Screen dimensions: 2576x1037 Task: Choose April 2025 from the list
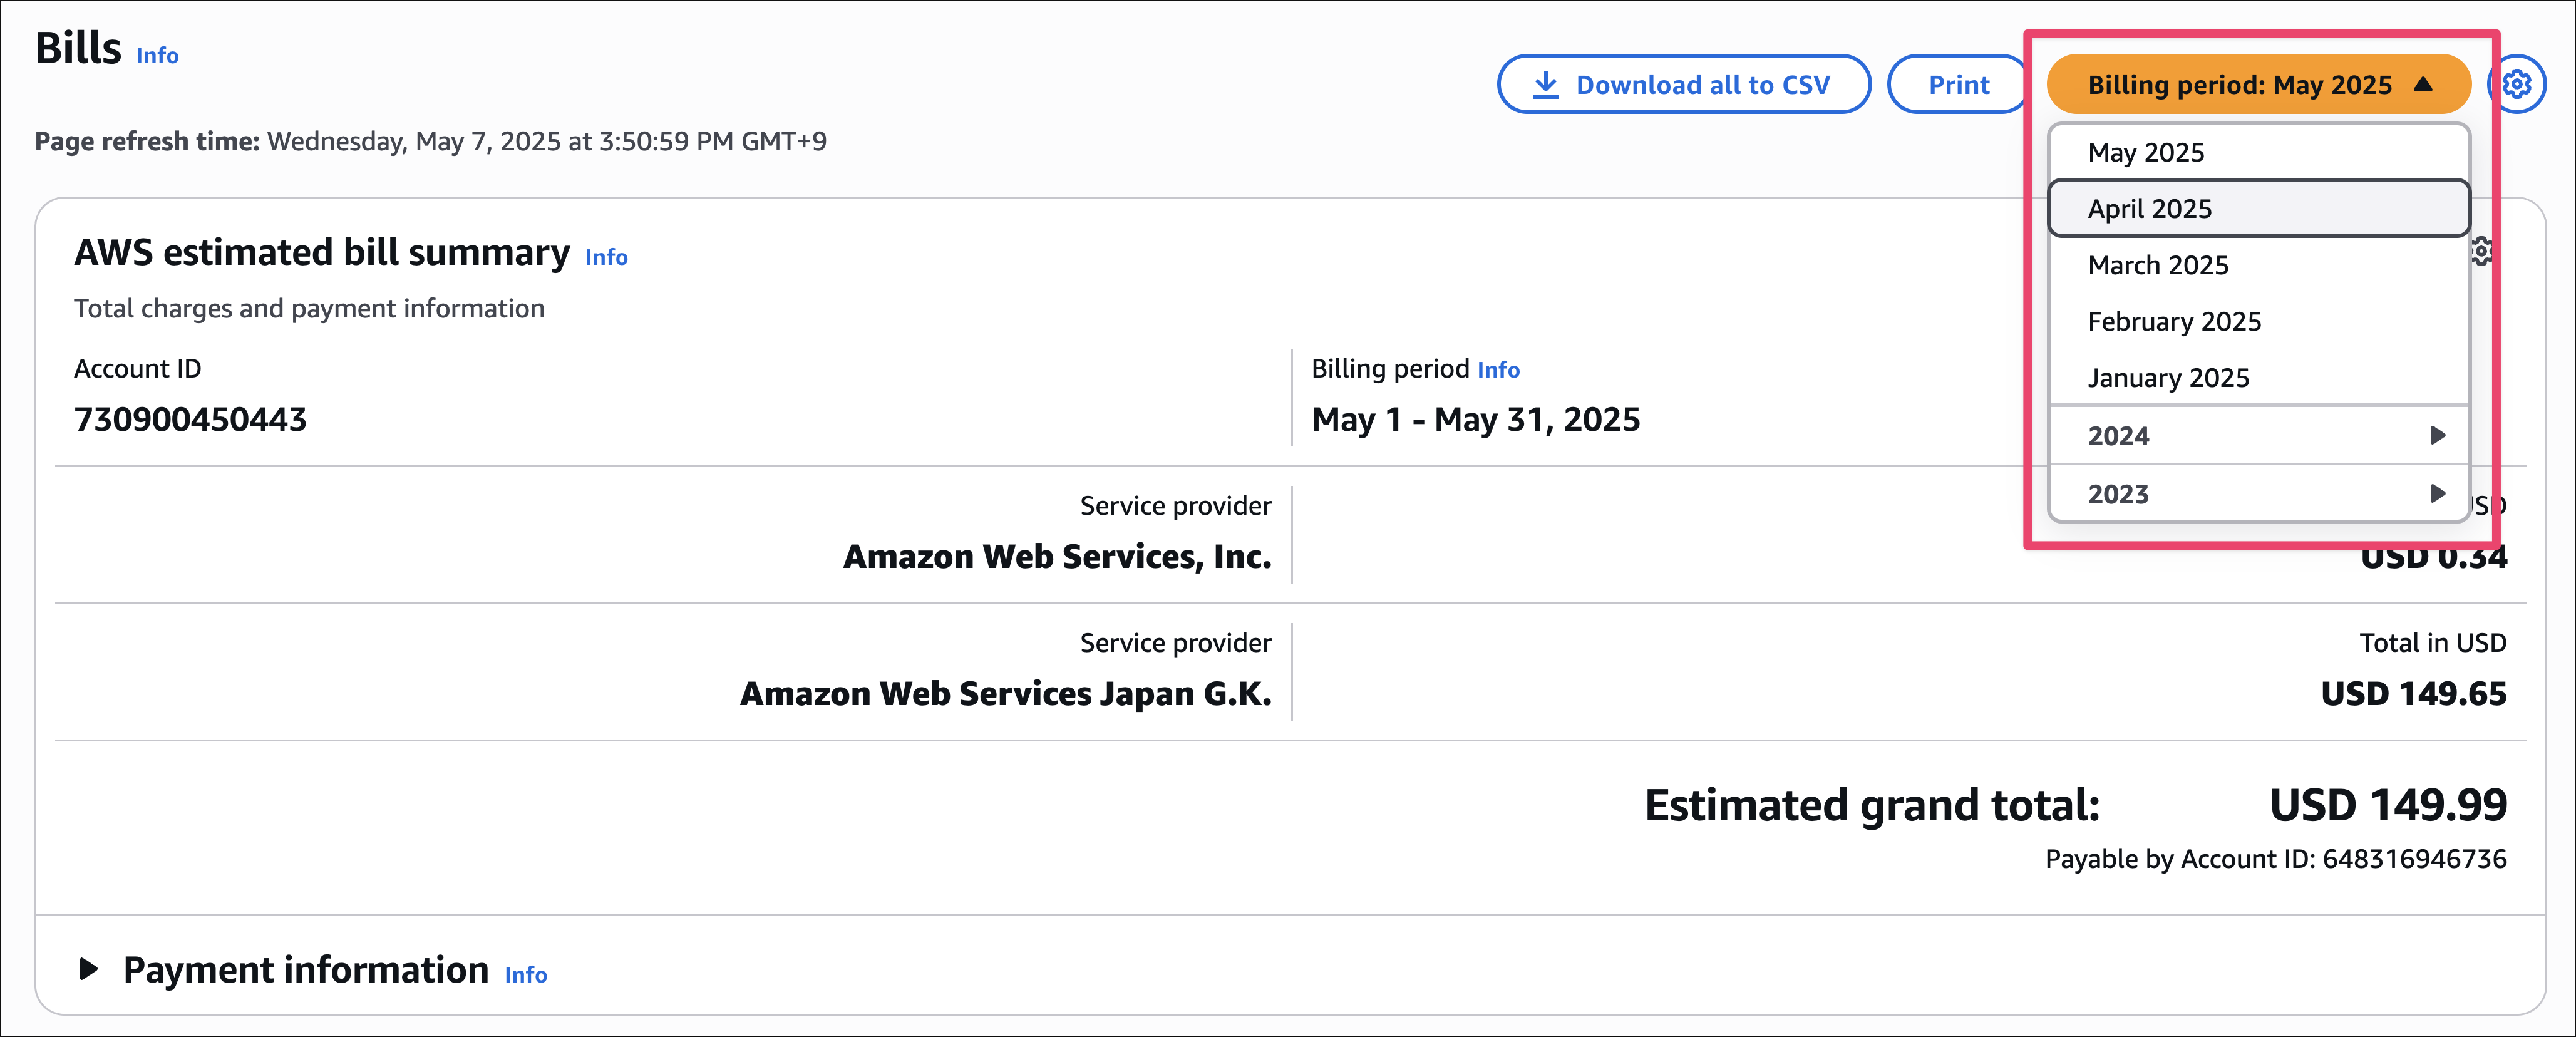click(2150, 208)
